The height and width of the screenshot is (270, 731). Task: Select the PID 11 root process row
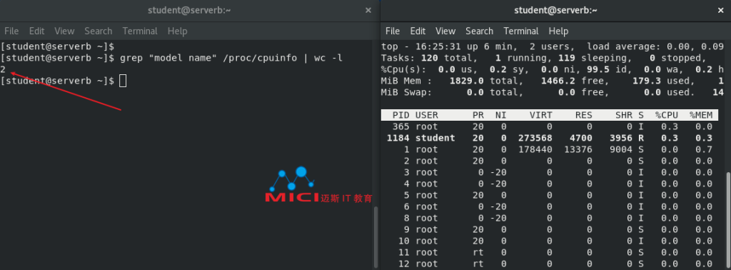pyautogui.click(x=550, y=252)
